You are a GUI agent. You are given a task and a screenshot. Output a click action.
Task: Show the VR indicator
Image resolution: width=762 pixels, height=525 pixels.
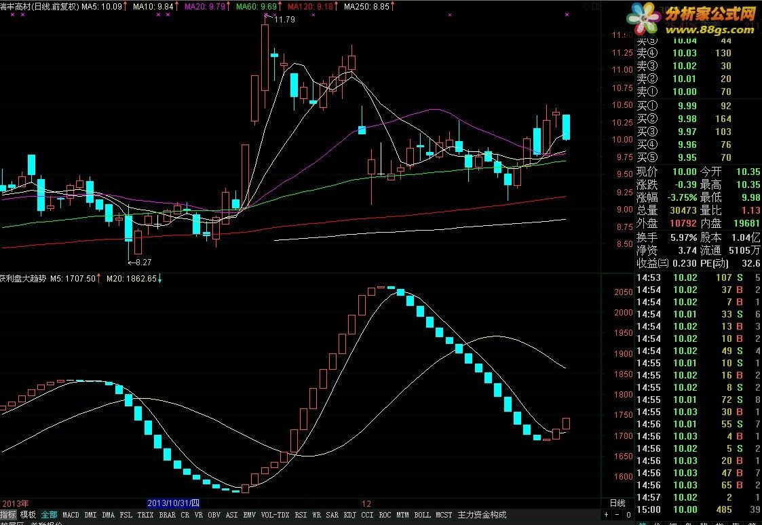tap(198, 515)
